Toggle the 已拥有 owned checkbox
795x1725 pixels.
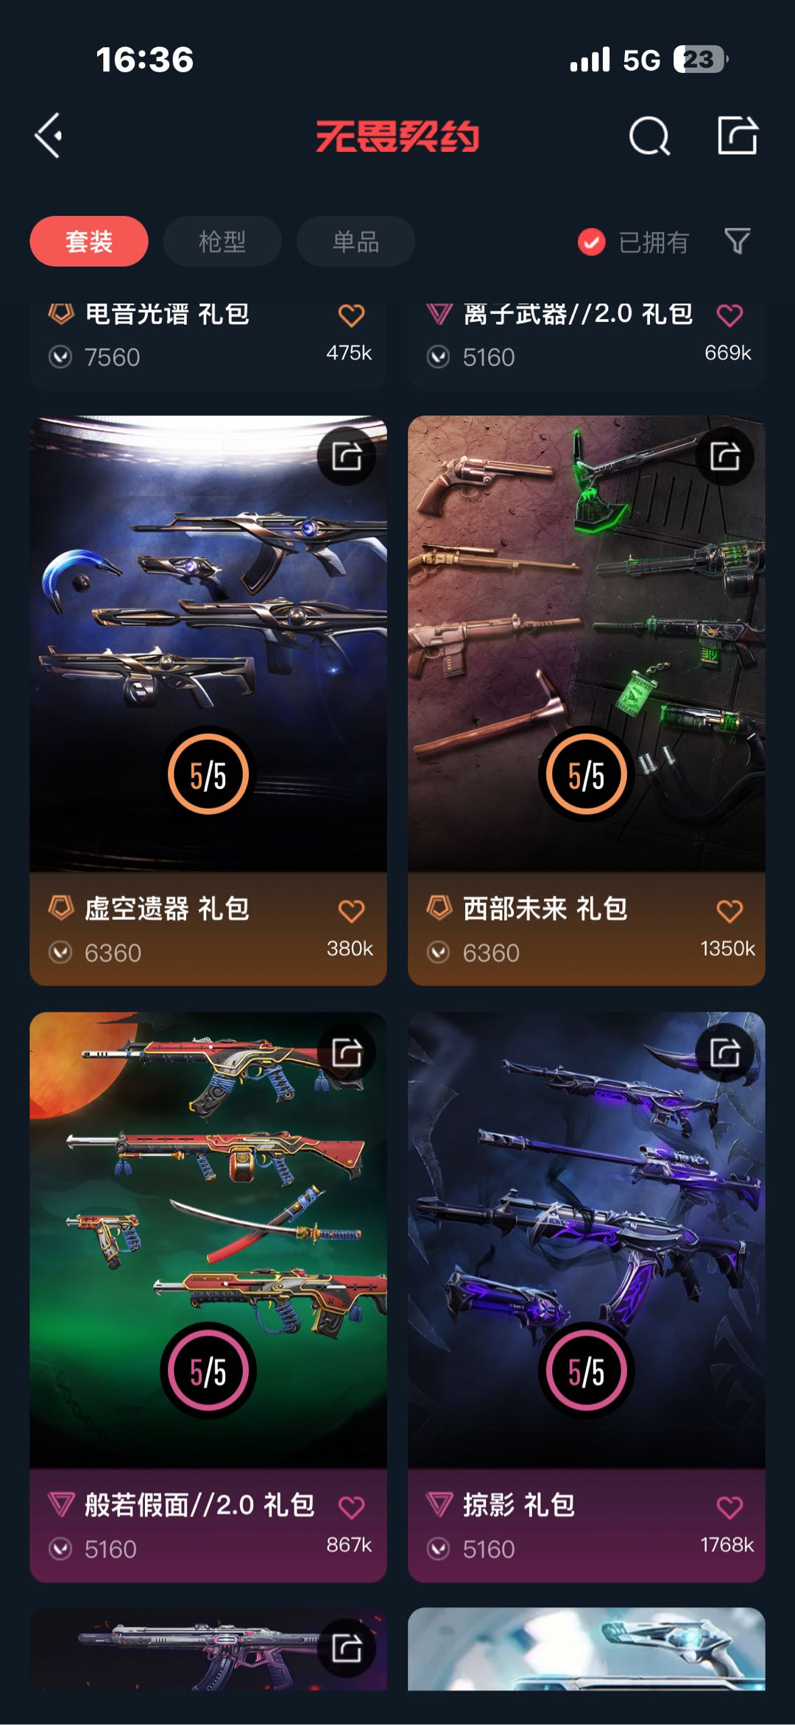pos(592,242)
